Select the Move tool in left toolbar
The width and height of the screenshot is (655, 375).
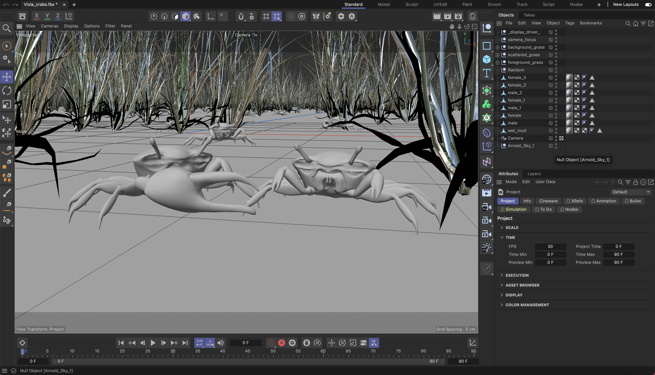[7, 77]
